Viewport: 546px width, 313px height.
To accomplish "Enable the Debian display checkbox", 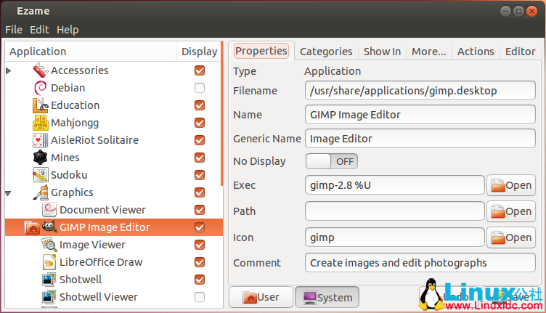I will (x=200, y=88).
